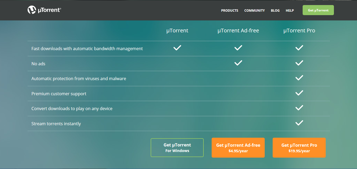The image size is (357, 169).
Task: Click 'Fast downloads with automatic bandwidth management' text
Action: (x=87, y=49)
